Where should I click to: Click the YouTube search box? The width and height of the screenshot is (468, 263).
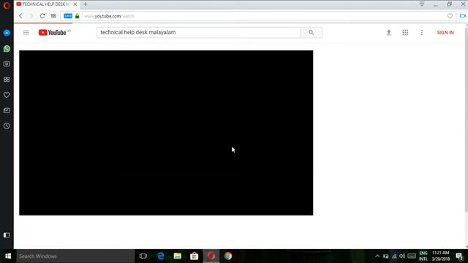click(198, 32)
